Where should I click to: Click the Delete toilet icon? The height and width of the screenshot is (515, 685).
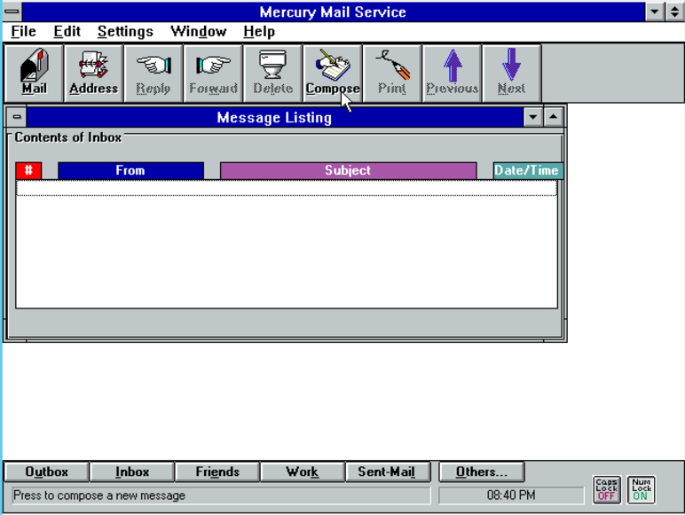click(273, 73)
